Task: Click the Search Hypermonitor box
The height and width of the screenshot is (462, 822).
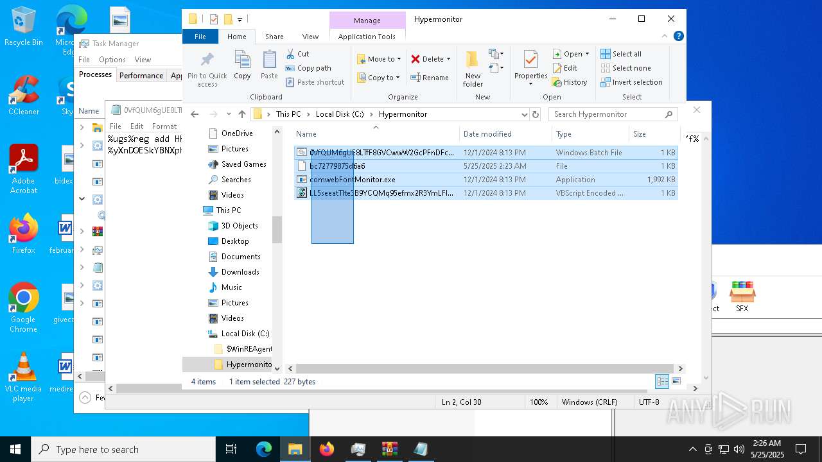Action: pos(613,114)
